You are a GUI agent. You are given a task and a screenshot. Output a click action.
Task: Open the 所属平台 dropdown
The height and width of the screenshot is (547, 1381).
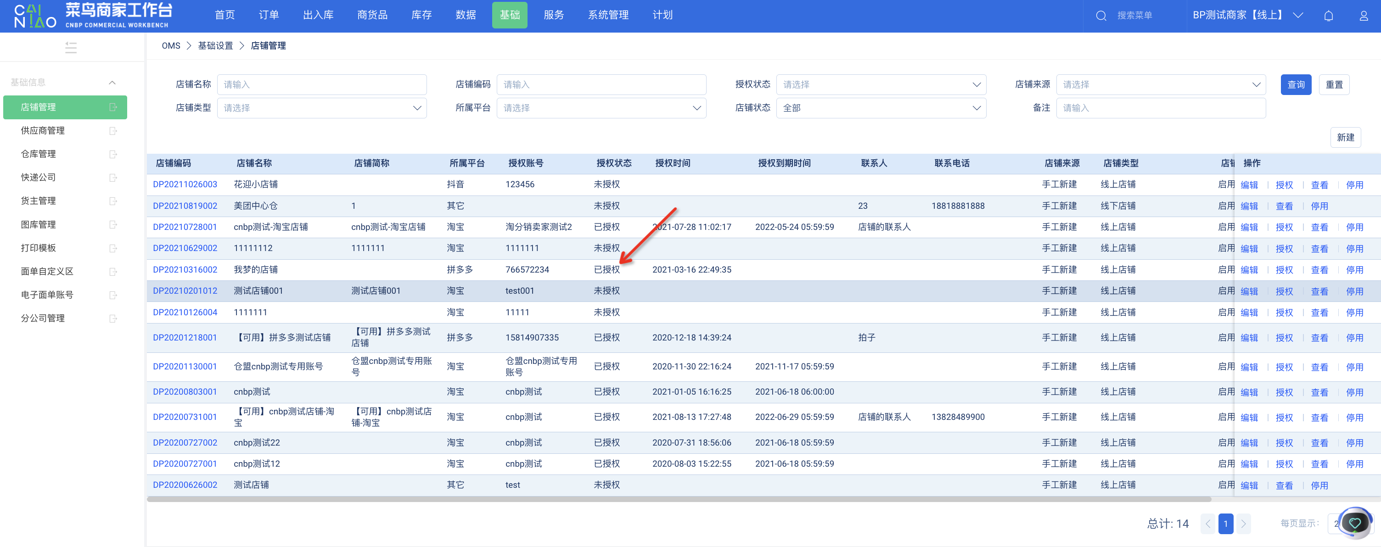[601, 108]
